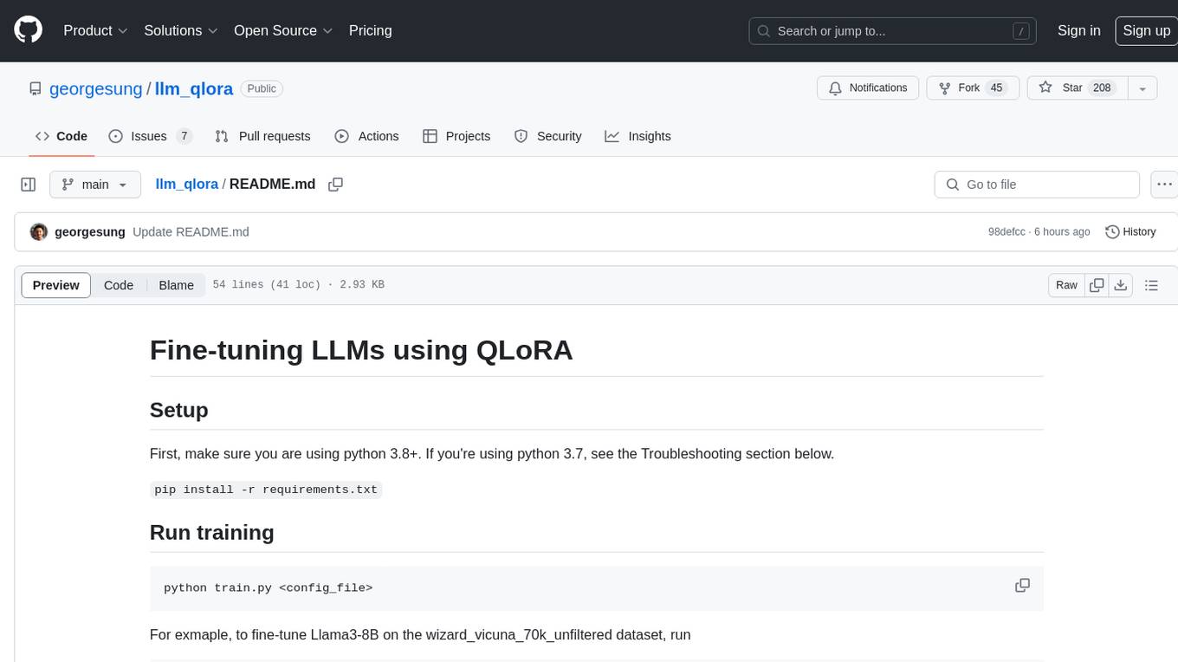This screenshot has height=662, width=1178.
Task: Expand the Product menu
Action: tap(96, 30)
